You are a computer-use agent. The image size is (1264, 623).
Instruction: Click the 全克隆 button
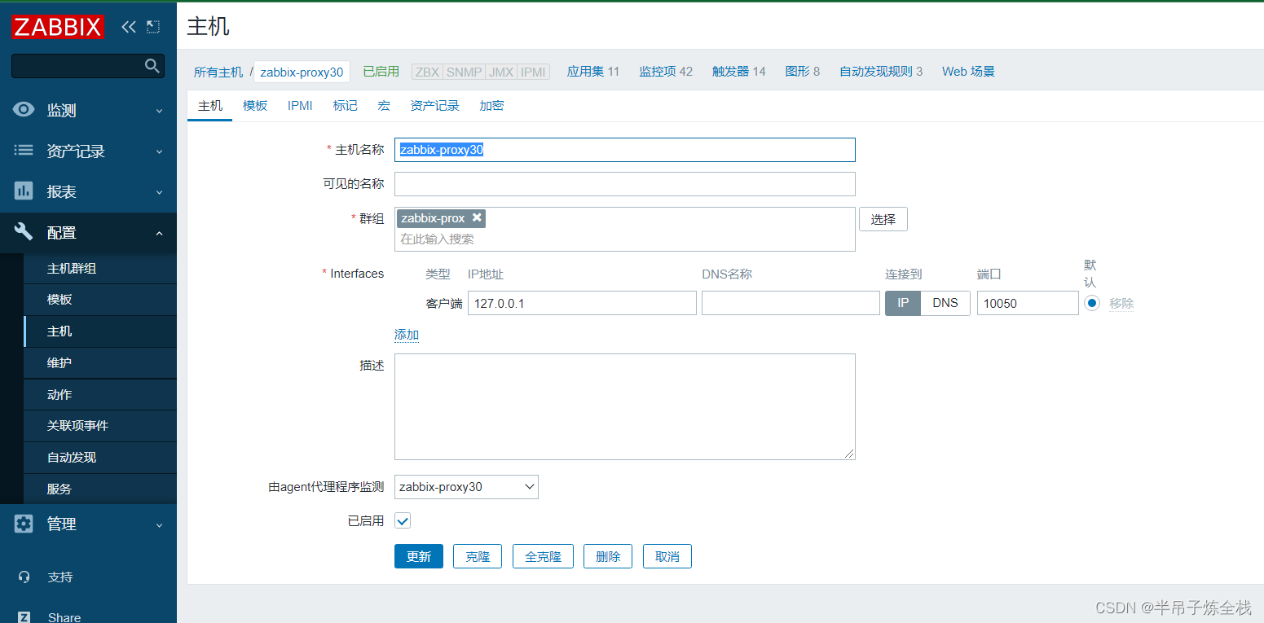[543, 556]
